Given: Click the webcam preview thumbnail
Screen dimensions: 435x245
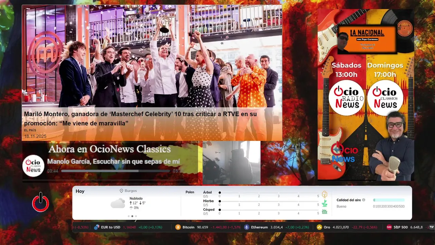Looking at the screenshot, I should pos(231,163).
